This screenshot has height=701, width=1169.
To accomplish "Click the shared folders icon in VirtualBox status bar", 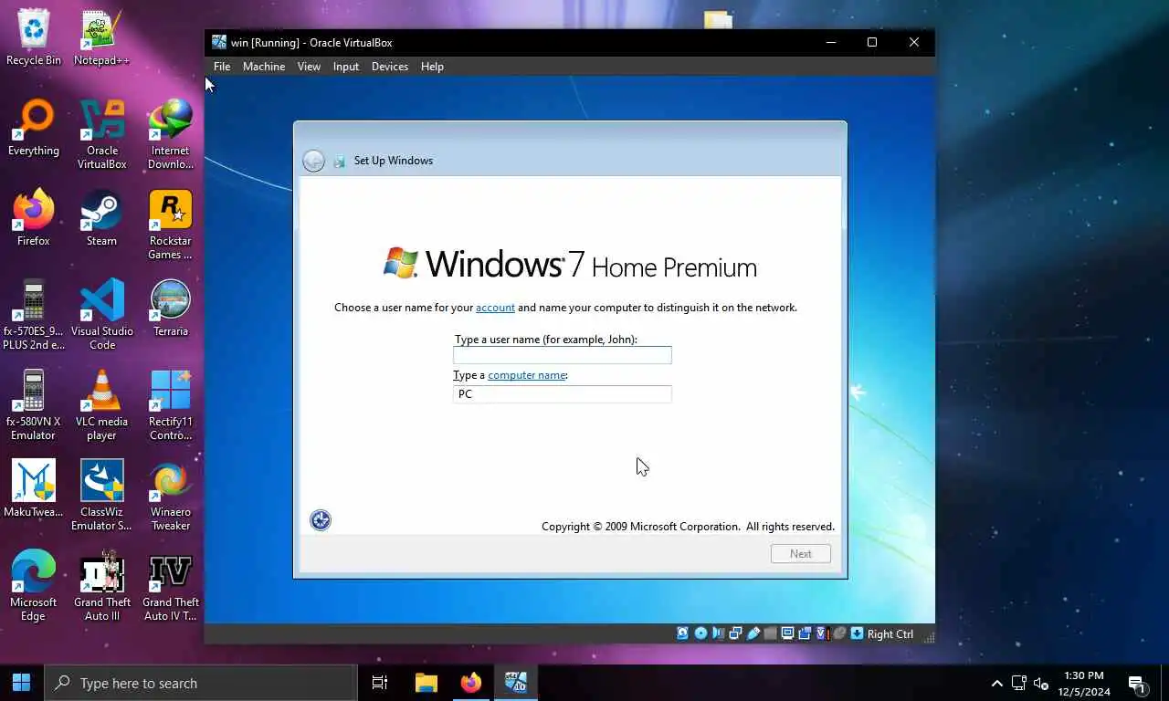I will coord(771,633).
